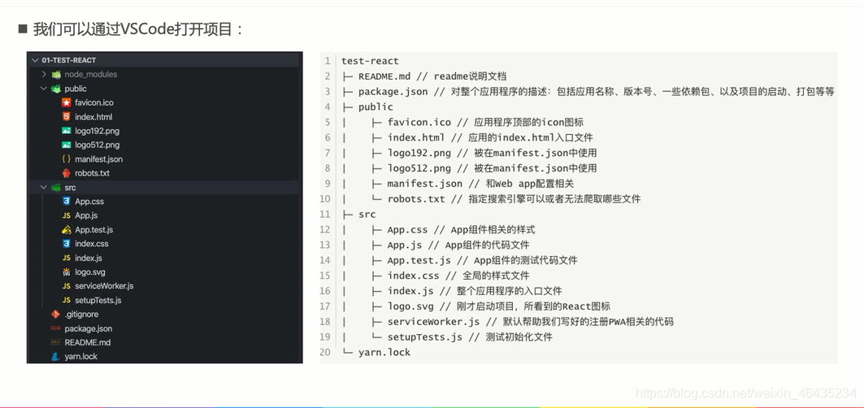Select logo512.png file in explorer
The image size is (864, 408).
pos(97,145)
